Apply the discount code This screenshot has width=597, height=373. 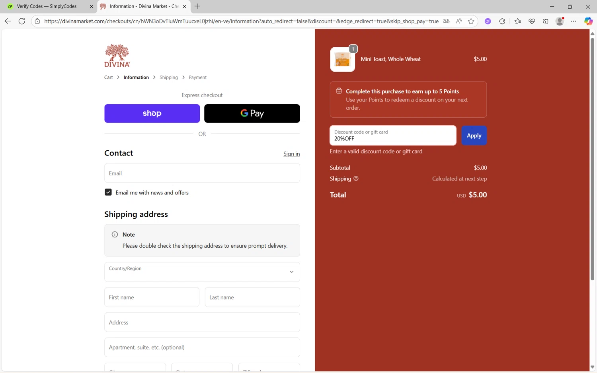click(x=474, y=135)
